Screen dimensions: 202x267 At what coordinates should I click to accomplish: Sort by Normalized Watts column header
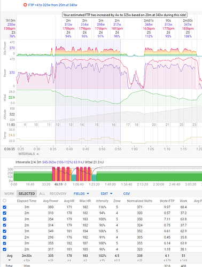(x=139, y=201)
